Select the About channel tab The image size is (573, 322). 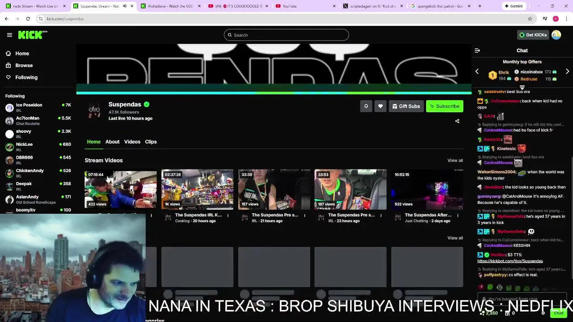coord(112,142)
